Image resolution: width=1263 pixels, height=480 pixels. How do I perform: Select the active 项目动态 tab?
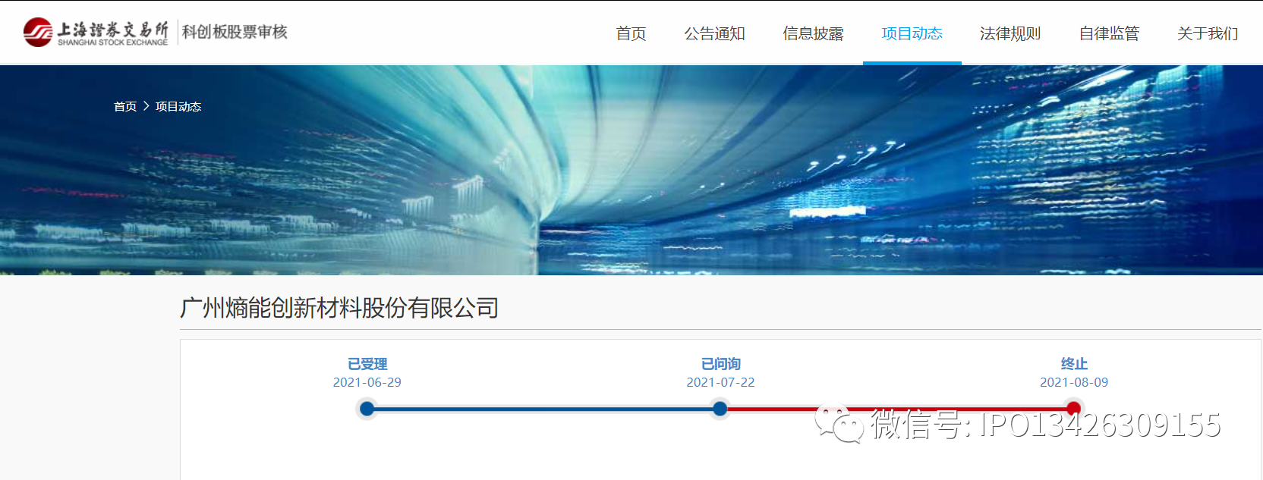coord(912,33)
